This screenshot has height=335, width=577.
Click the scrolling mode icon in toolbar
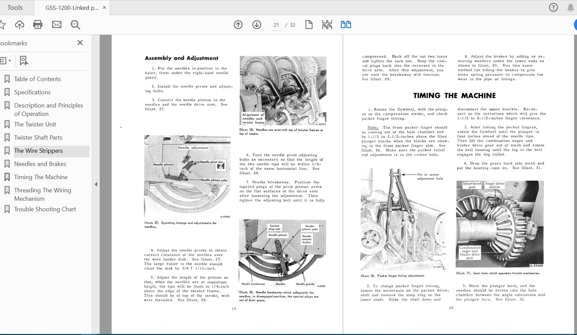point(327,25)
